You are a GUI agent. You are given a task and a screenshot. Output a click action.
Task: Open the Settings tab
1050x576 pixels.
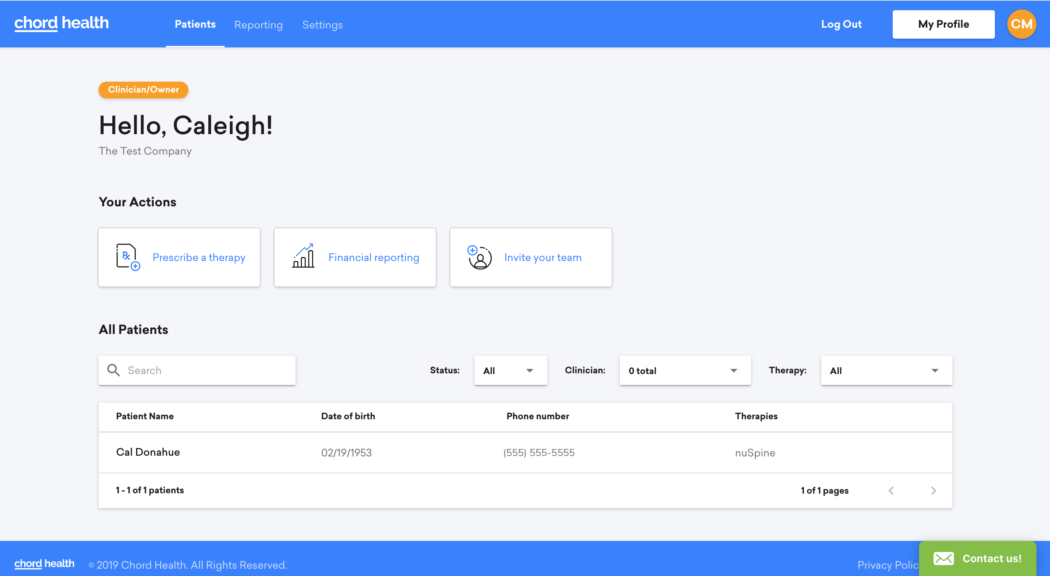point(322,25)
